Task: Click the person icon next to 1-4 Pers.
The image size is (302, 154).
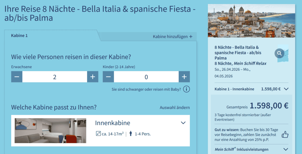Action: tap(130, 134)
